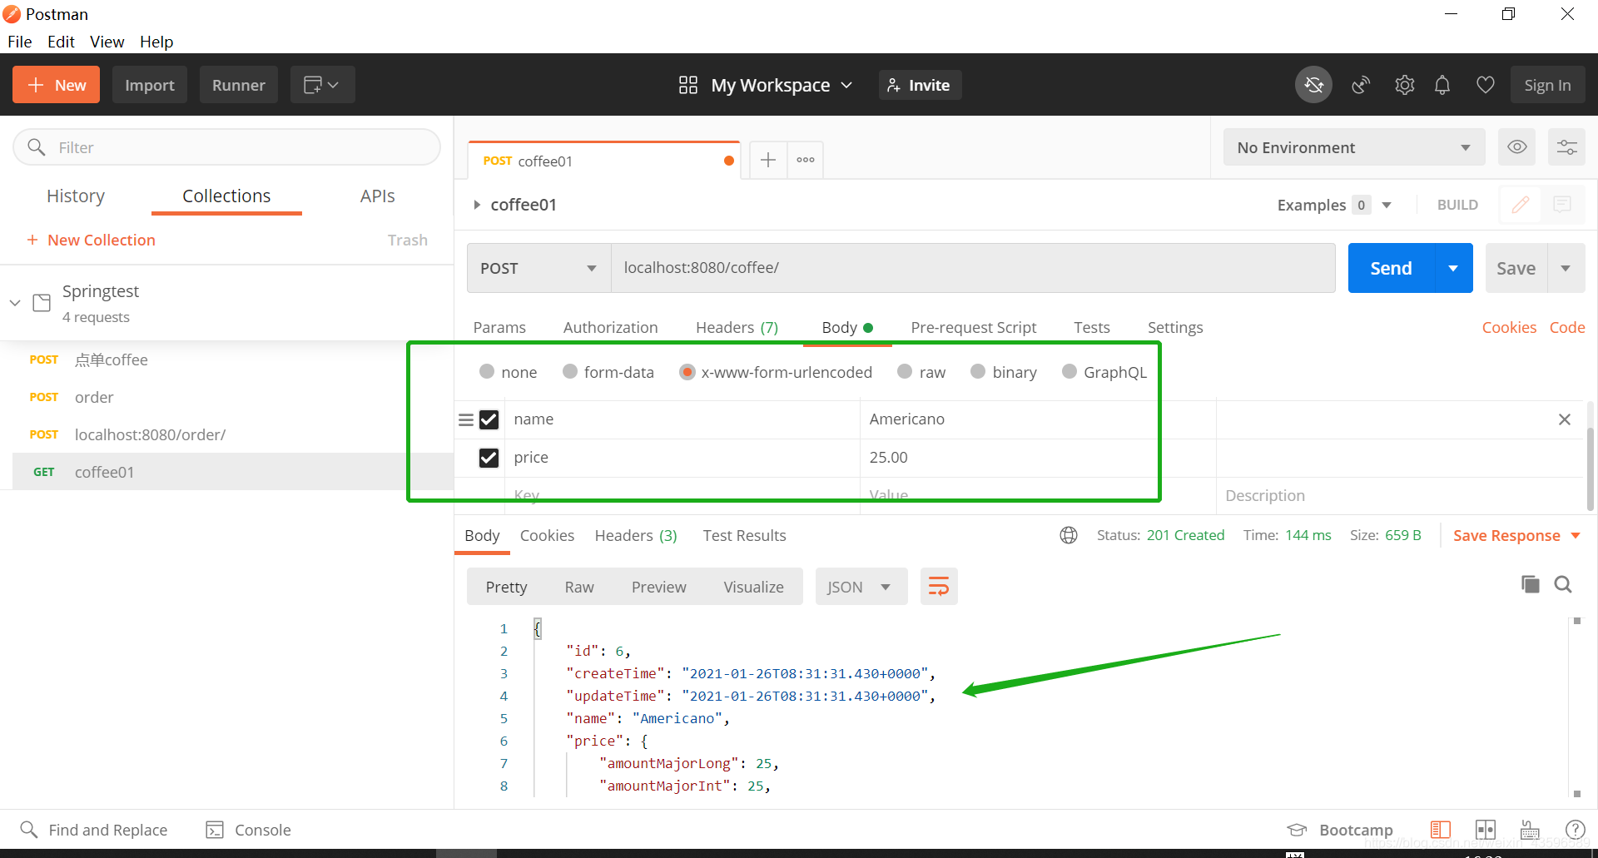Viewport: 1598px width, 858px height.
Task: Open Bootcamp in the status bar
Action: click(x=1340, y=830)
